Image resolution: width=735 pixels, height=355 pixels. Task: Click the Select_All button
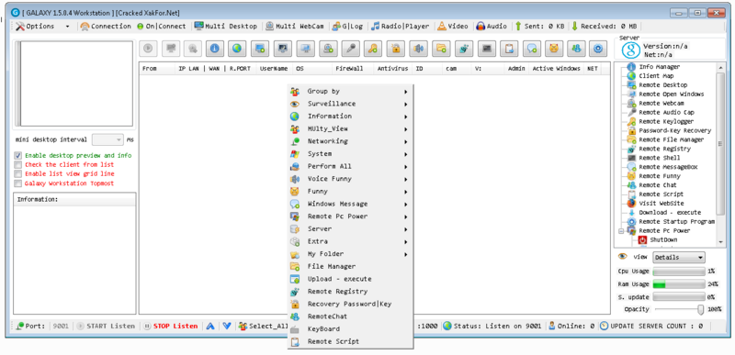(x=263, y=326)
